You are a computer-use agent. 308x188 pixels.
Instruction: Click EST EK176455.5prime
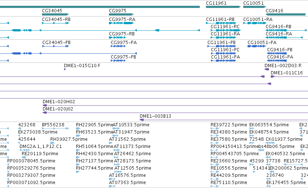[x=286, y=183]
